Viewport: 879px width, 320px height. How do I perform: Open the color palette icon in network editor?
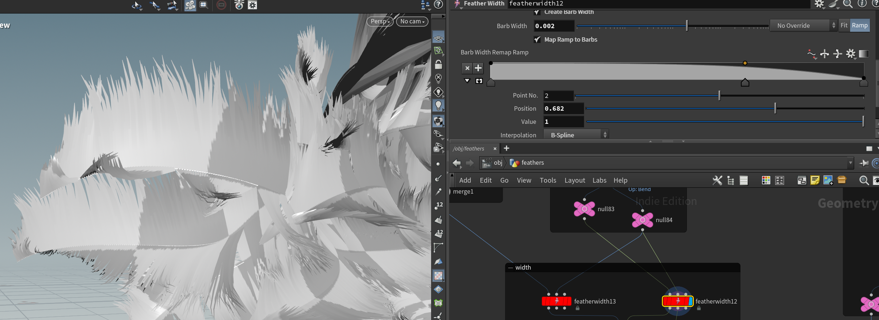(x=766, y=180)
